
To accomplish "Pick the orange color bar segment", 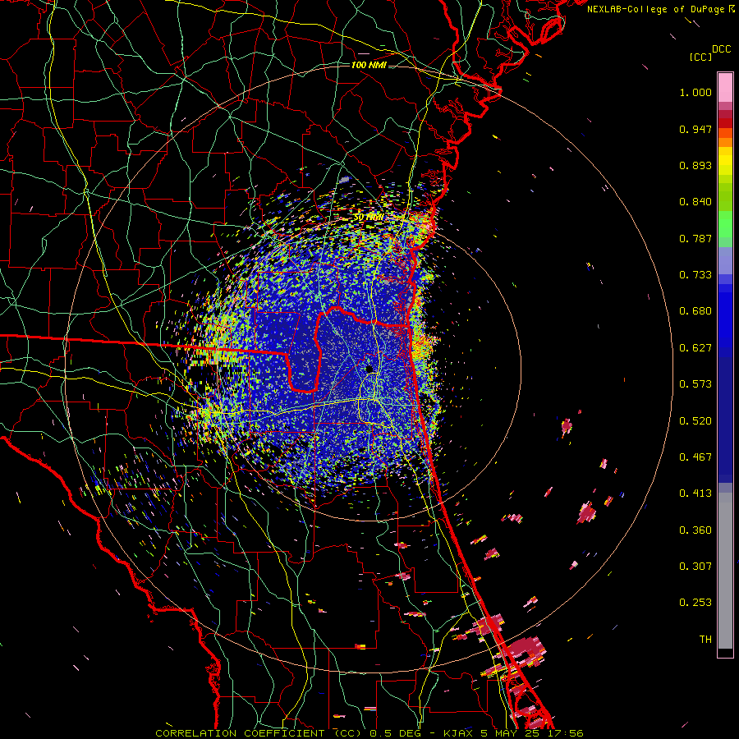I will click(725, 142).
